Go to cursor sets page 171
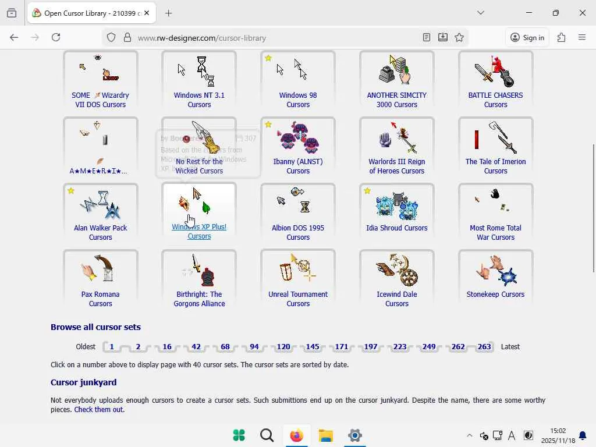596x447 pixels. coord(341,347)
